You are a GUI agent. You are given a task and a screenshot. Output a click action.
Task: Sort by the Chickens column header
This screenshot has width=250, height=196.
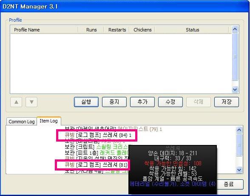tap(142, 30)
